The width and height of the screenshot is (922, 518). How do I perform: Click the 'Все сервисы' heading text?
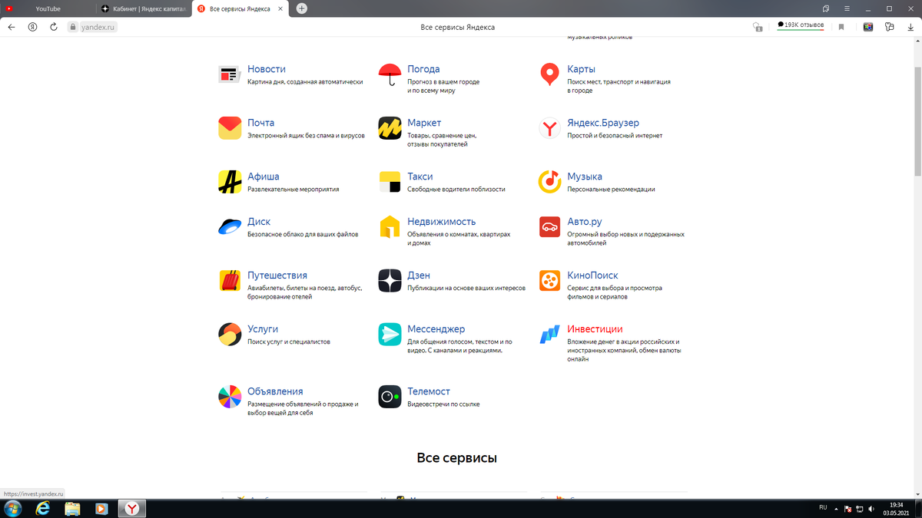(x=457, y=457)
